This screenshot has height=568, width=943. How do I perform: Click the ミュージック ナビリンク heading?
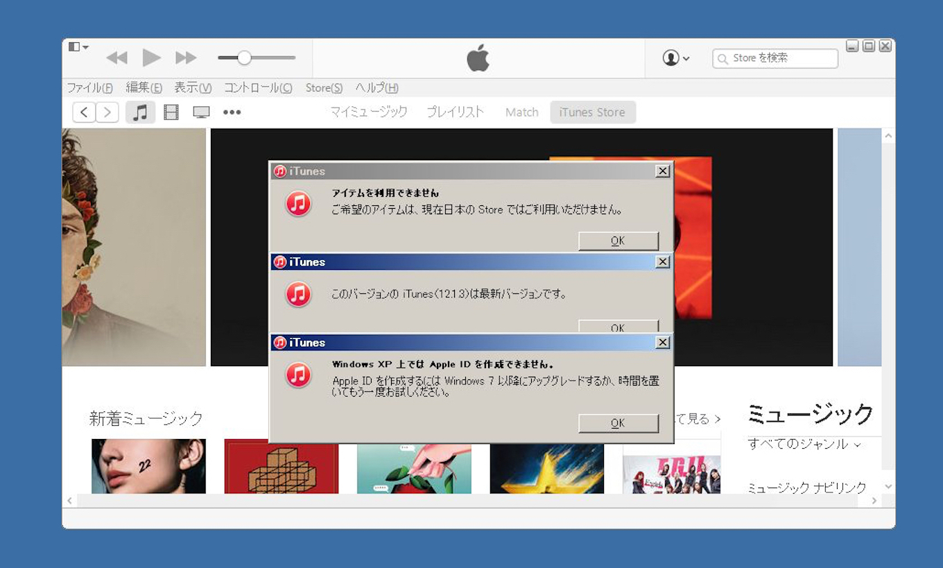[807, 487]
